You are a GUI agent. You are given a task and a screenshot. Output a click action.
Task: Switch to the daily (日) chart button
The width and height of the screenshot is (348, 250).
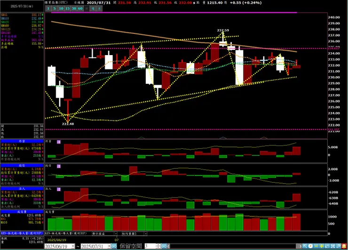click(87, 8)
